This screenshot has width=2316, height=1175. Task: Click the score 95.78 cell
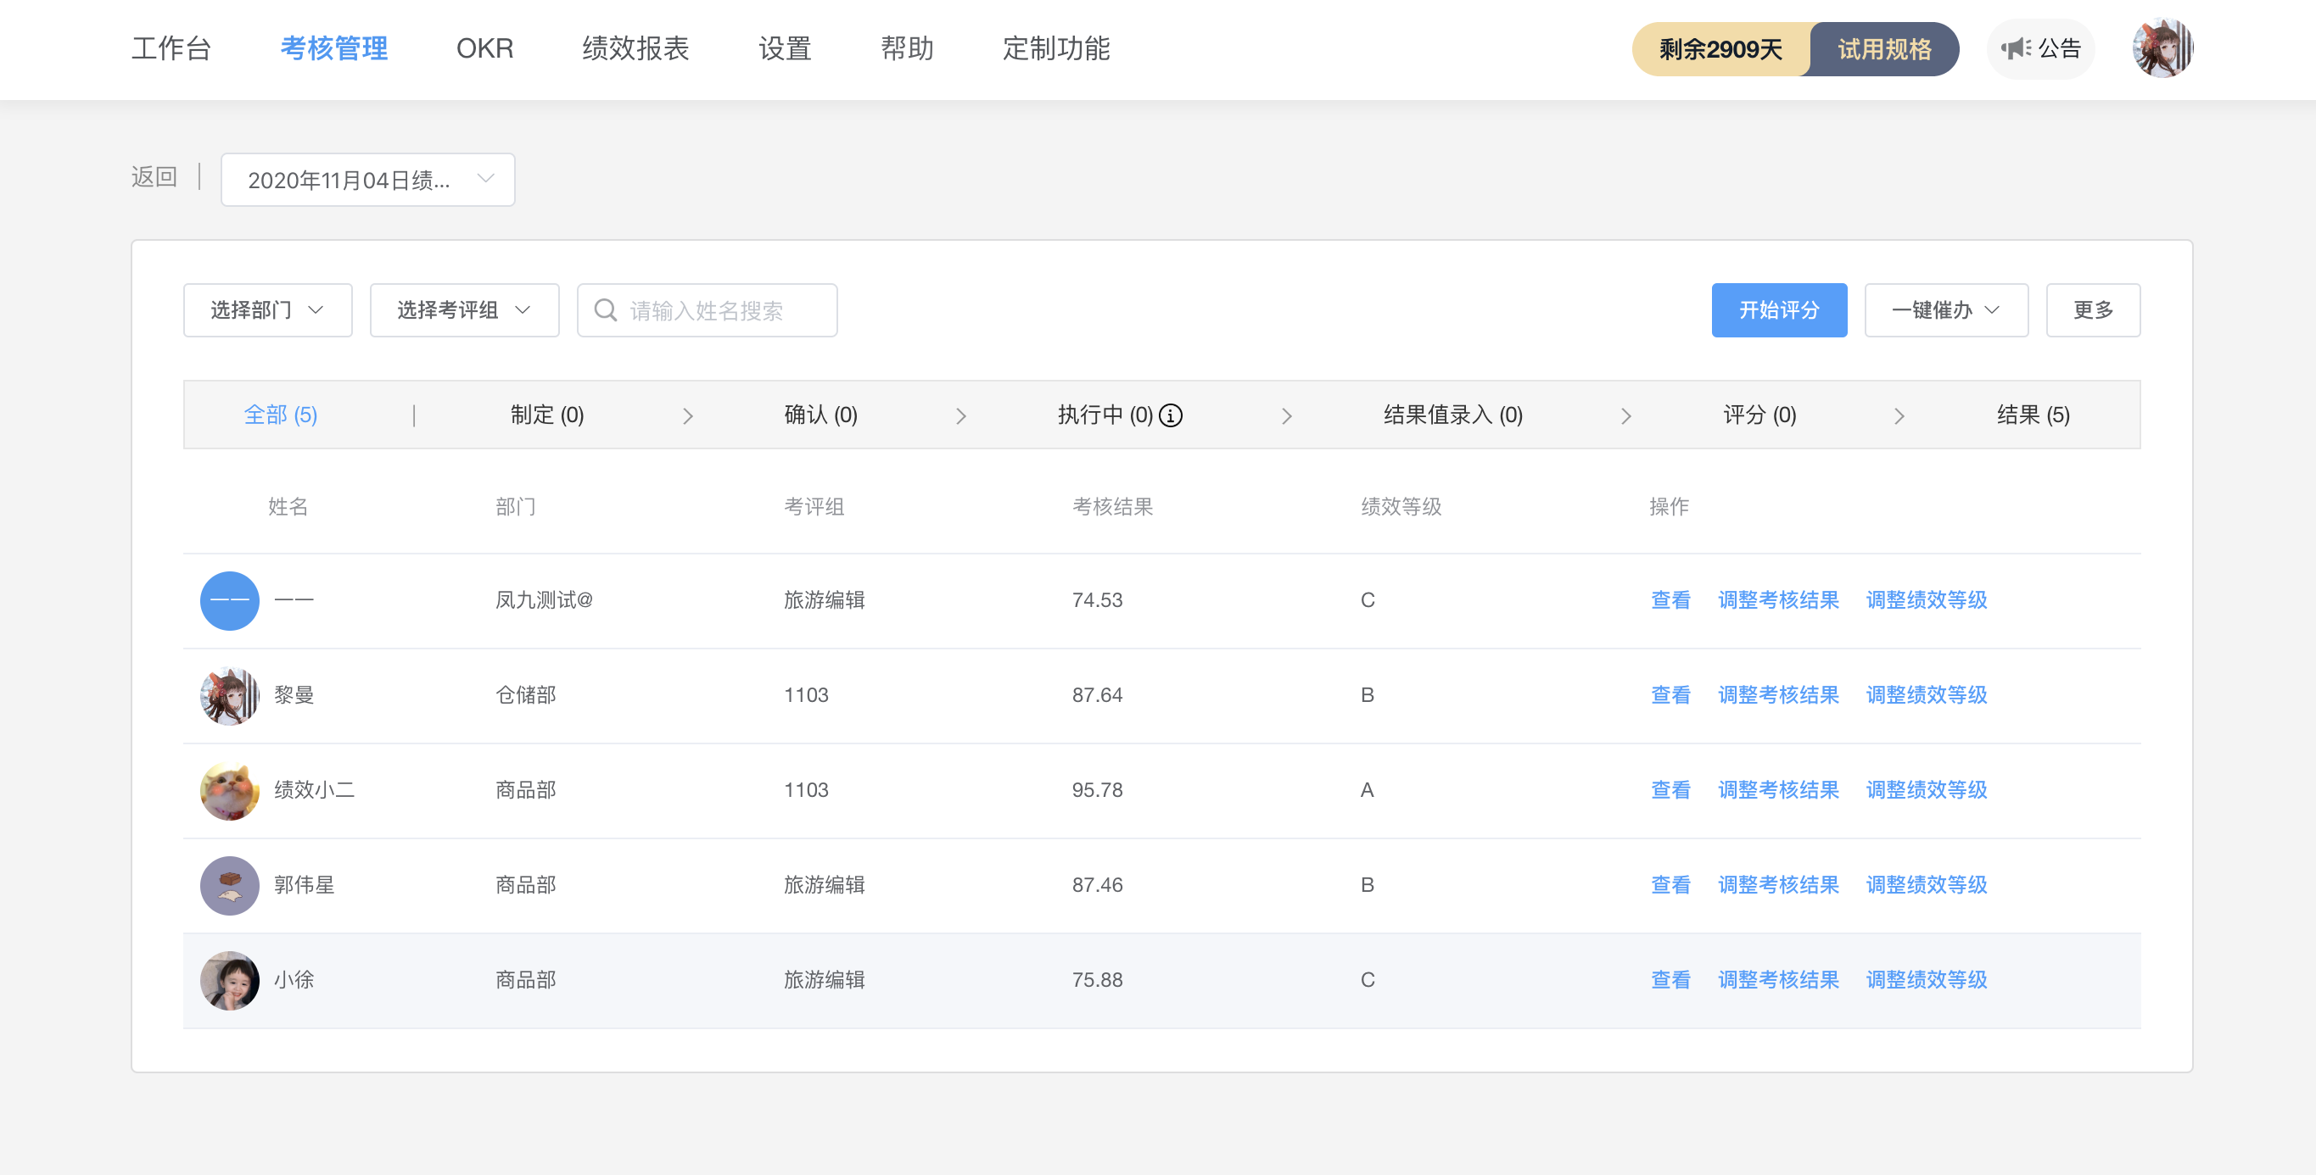pyautogui.click(x=1097, y=790)
